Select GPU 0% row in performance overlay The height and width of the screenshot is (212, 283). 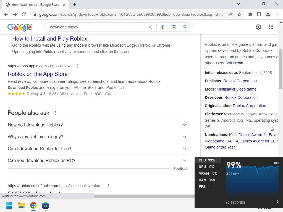208,167
